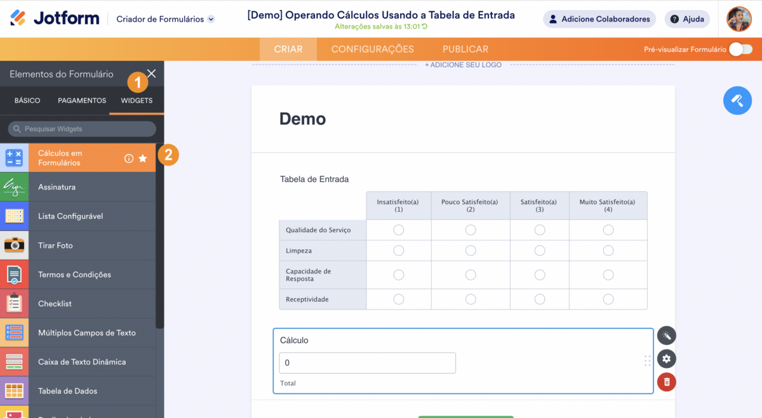Select the Termos e Condições label
This screenshot has width=762, height=418.
click(74, 275)
